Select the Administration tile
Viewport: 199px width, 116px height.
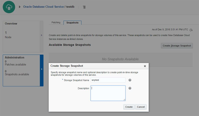[x=21, y=71]
